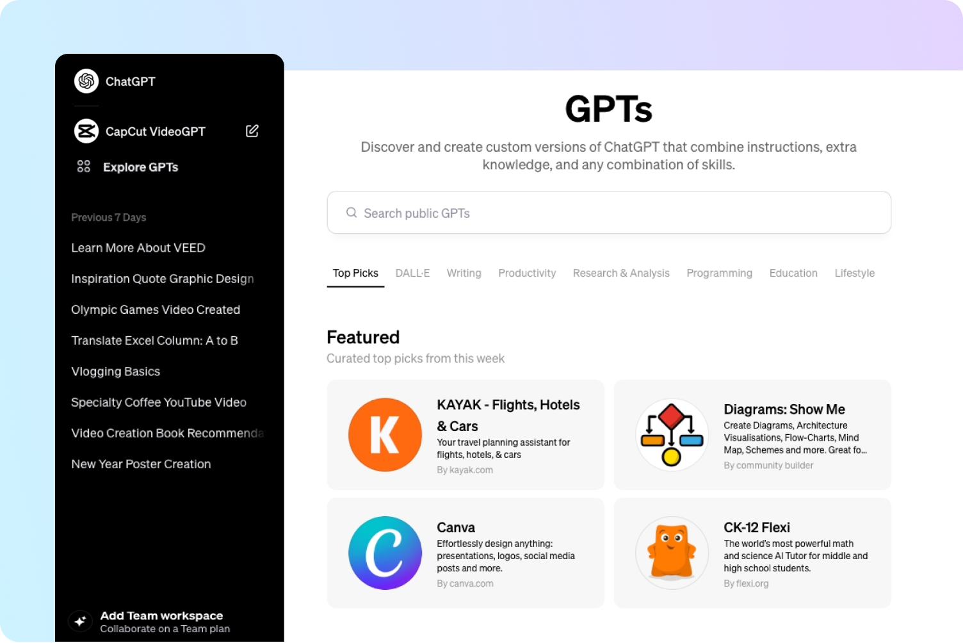
Task: Select the Programming tab
Action: point(719,273)
